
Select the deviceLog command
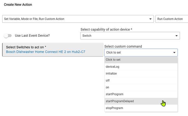(113, 66)
